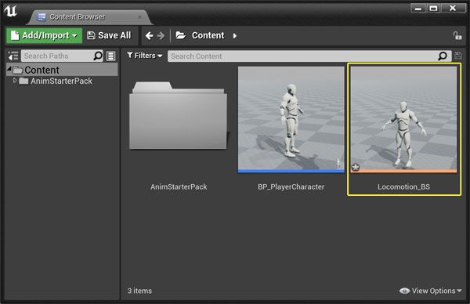Collapse the Content root tree folder

(x=9, y=69)
